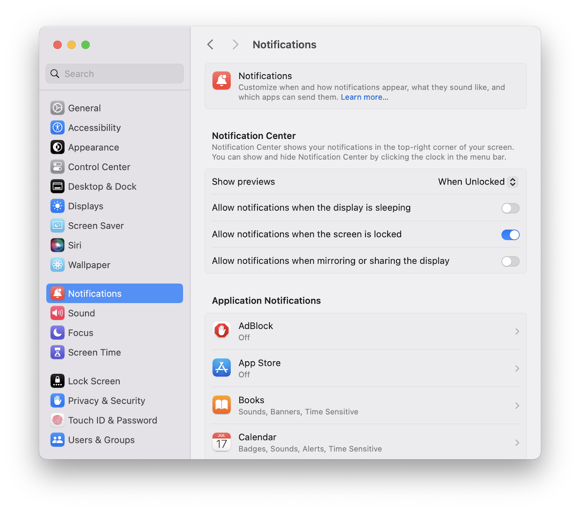This screenshot has height=511, width=580.
Task: Click the red bell icon in Notifications header
Action: (221, 80)
